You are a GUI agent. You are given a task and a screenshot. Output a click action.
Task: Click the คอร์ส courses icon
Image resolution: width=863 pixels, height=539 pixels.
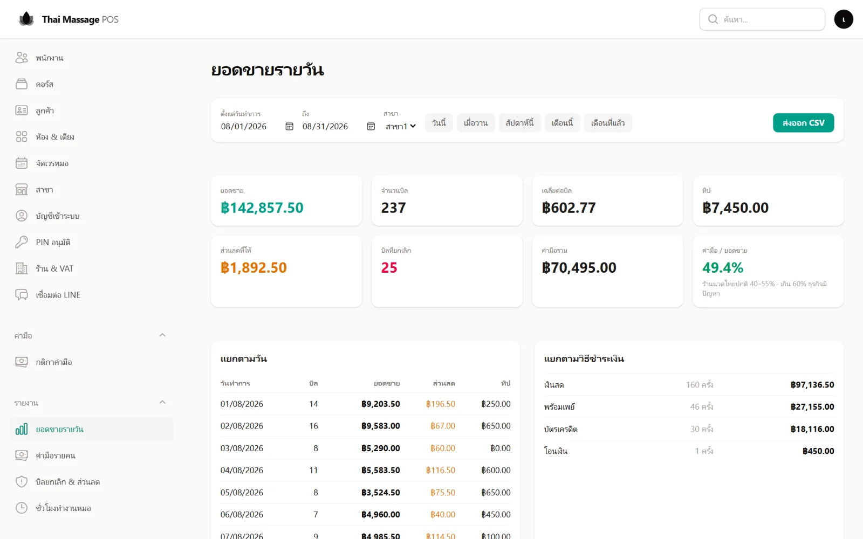(22, 84)
